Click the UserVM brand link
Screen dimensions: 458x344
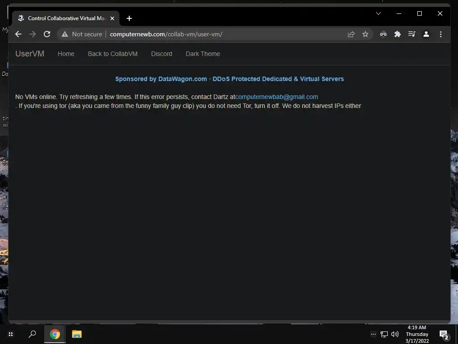click(x=30, y=54)
